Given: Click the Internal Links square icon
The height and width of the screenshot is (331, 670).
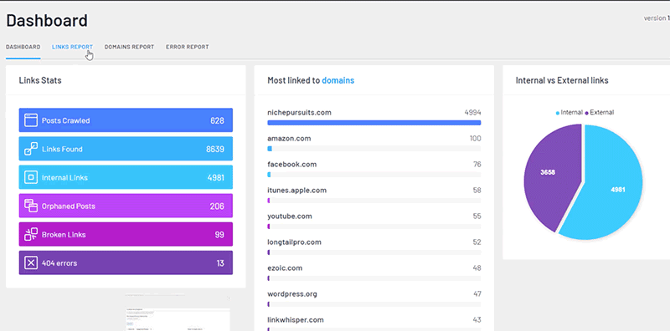Looking at the screenshot, I should (31, 177).
